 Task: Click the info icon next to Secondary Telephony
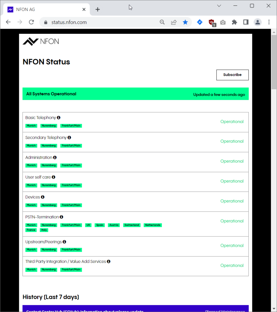(x=69, y=138)
